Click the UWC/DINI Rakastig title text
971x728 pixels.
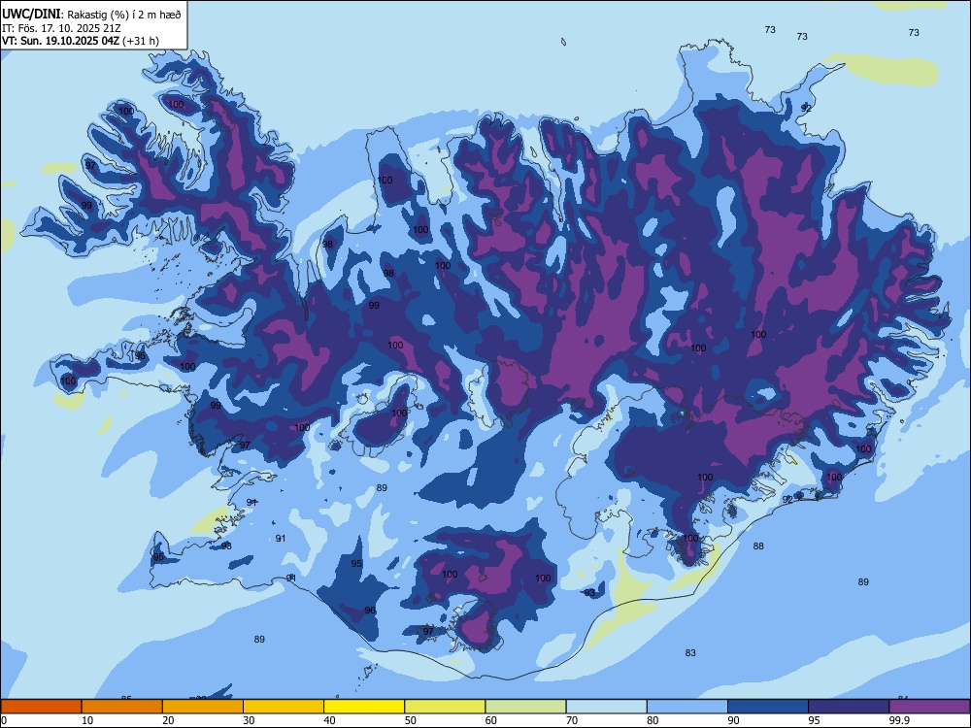(x=91, y=15)
